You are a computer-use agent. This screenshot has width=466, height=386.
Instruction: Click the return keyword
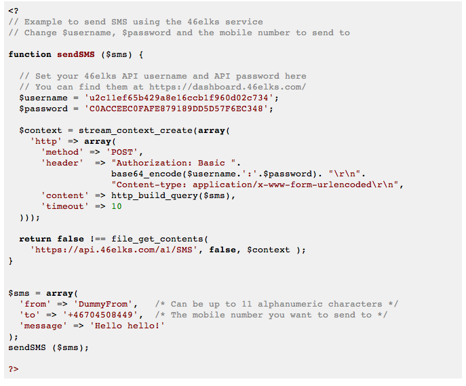click(35, 239)
